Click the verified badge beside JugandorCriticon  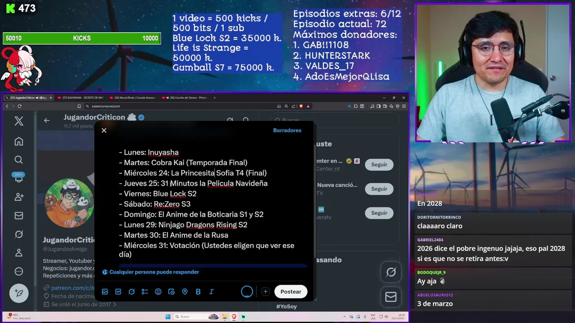tap(141, 118)
